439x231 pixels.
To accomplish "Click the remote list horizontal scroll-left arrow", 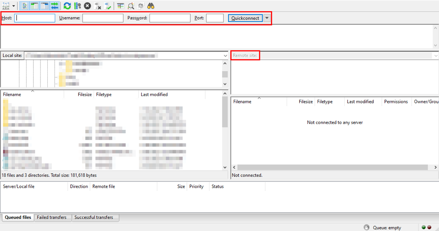I will tap(234, 167).
